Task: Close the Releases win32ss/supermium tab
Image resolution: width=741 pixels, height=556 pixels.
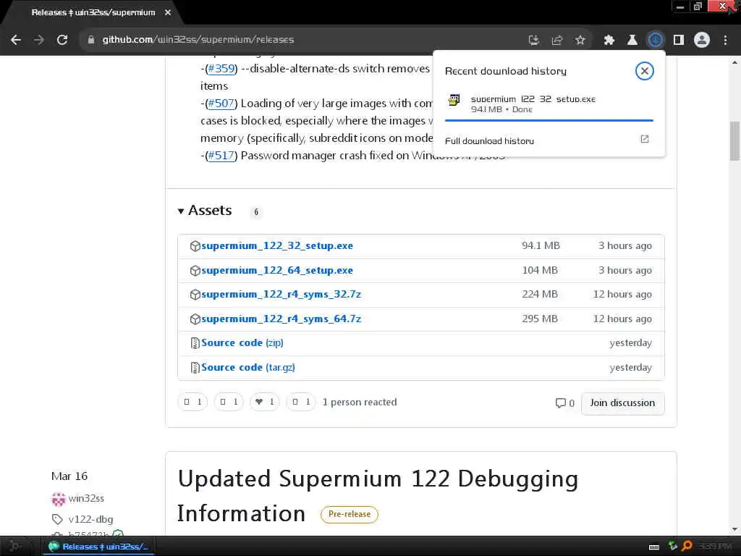Action: coord(168,13)
